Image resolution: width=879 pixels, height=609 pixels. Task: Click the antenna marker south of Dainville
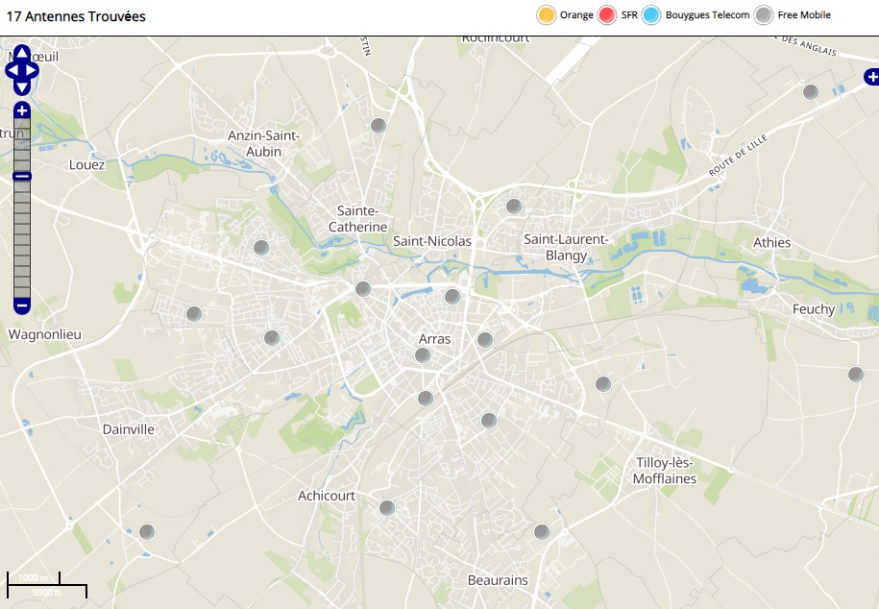click(147, 532)
